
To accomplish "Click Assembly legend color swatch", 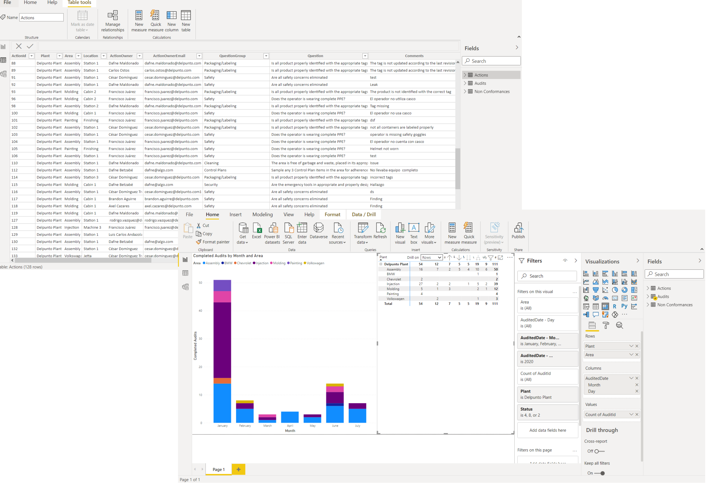I will [204, 264].
